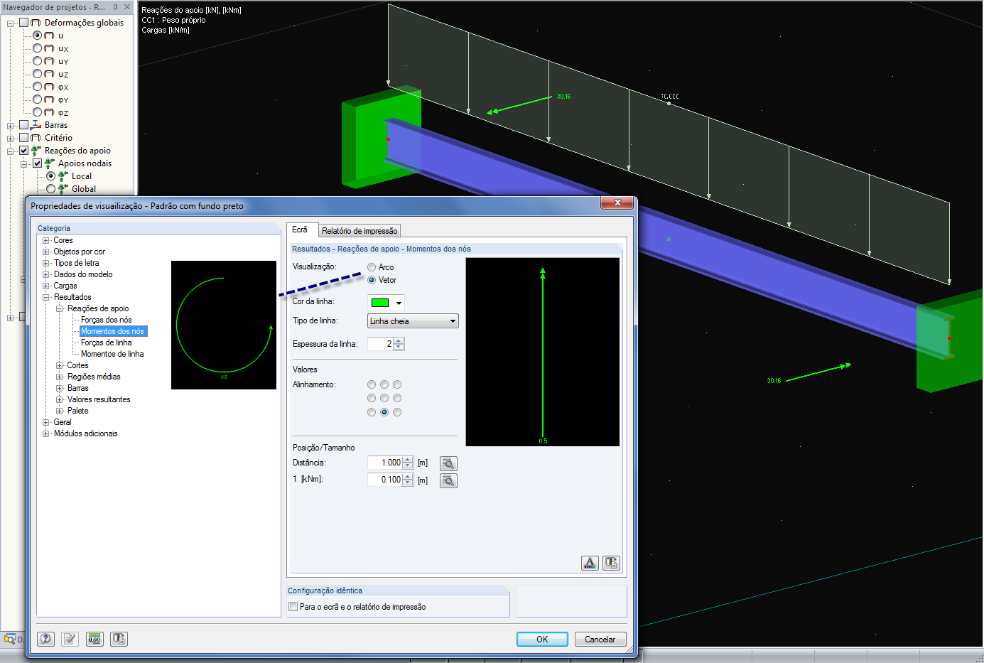
Task: Select the Vetor visualization option
Action: pos(372,280)
